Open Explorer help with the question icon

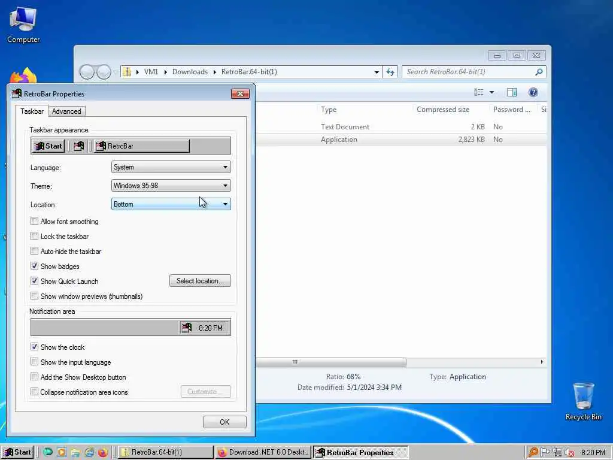(533, 92)
